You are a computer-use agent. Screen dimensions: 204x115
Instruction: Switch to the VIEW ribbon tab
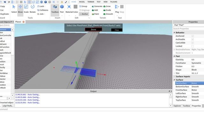coord(106,2)
